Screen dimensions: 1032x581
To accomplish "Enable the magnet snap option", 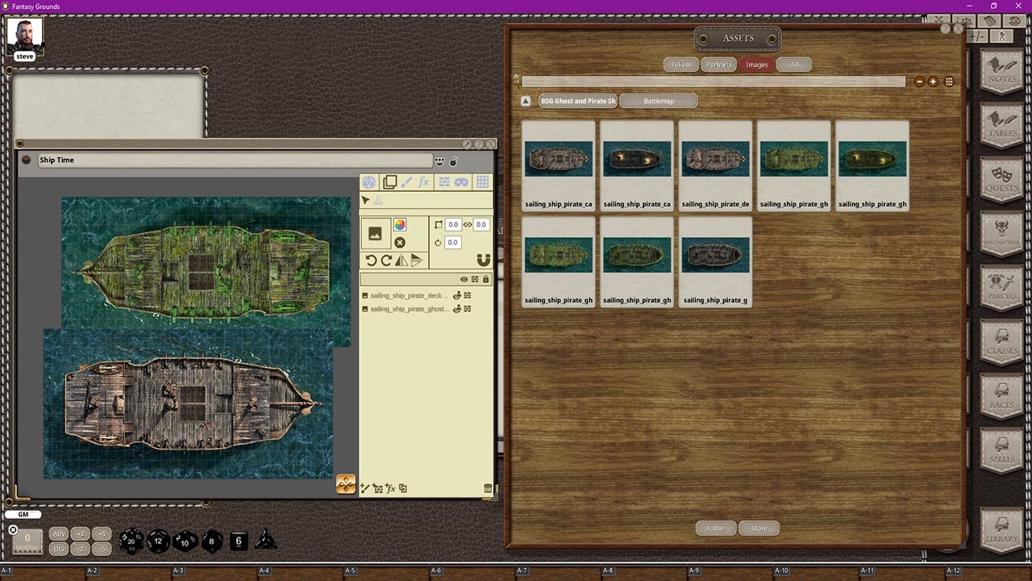I will click(482, 260).
